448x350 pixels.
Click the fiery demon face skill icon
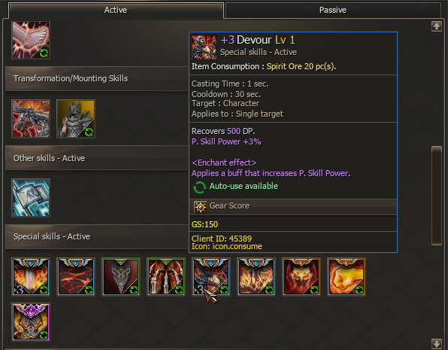(301, 276)
